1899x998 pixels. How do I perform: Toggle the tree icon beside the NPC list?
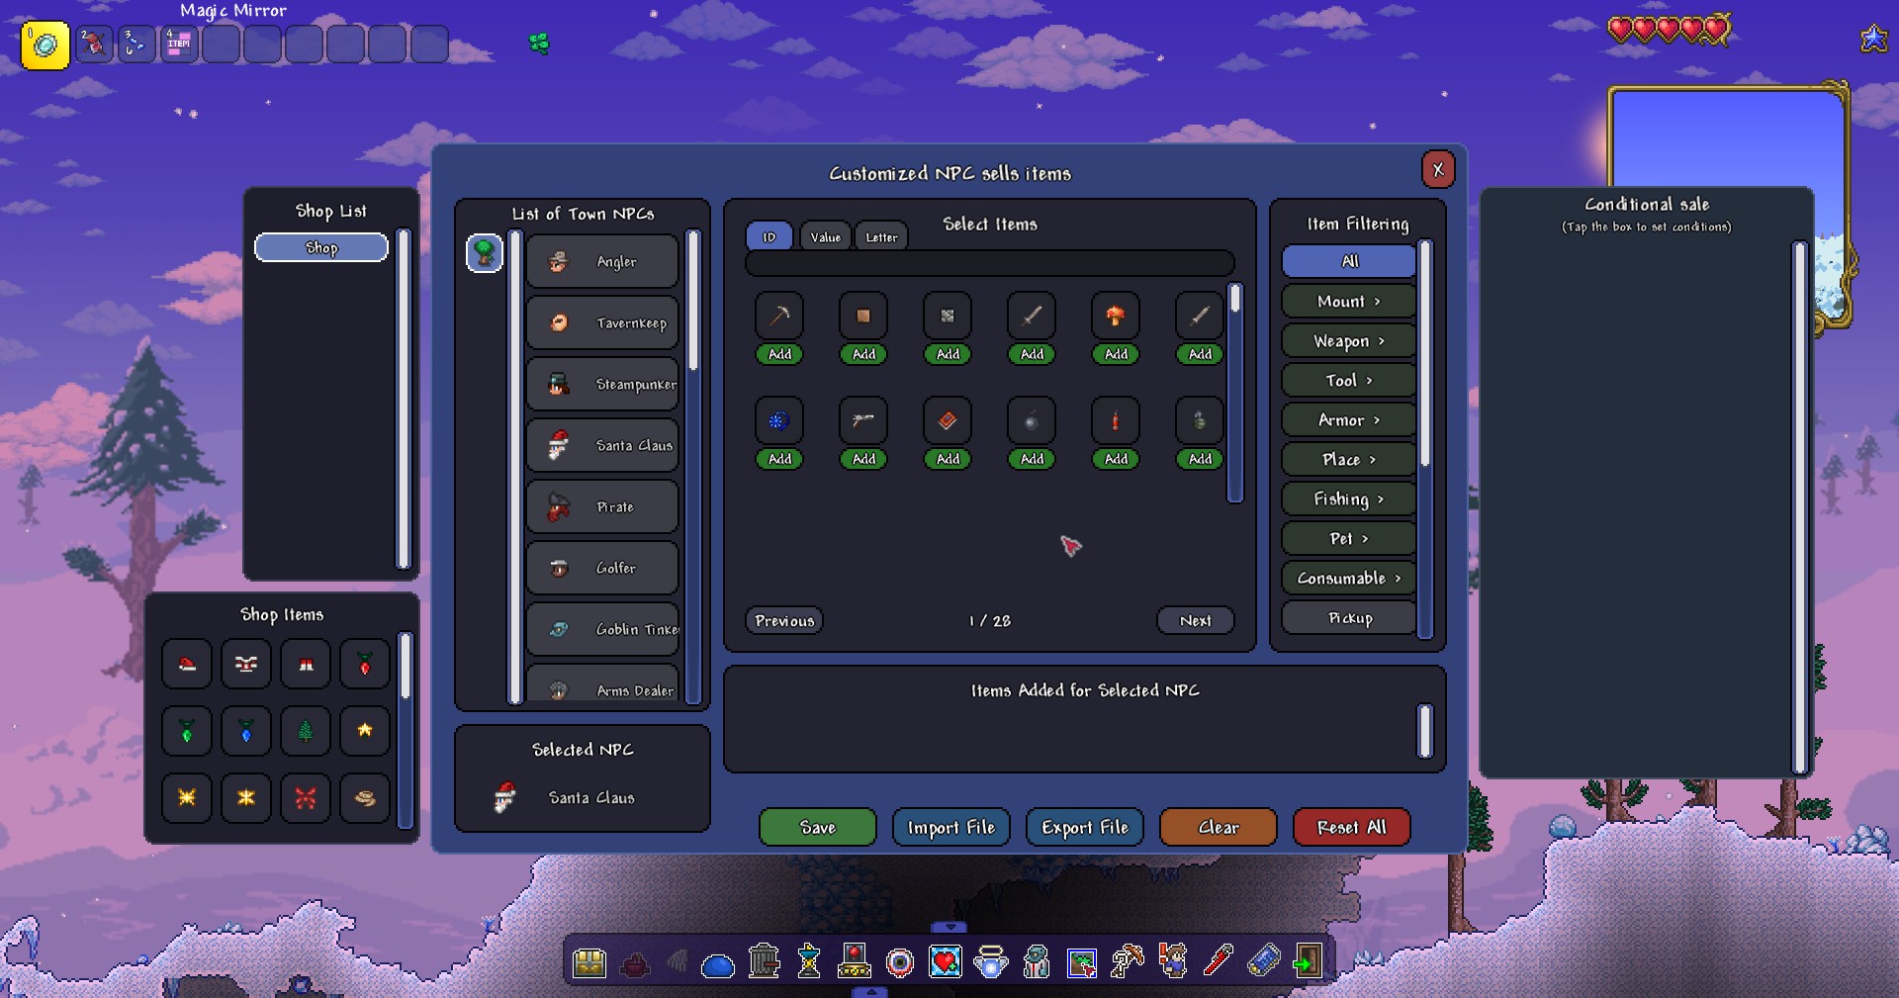pos(485,253)
